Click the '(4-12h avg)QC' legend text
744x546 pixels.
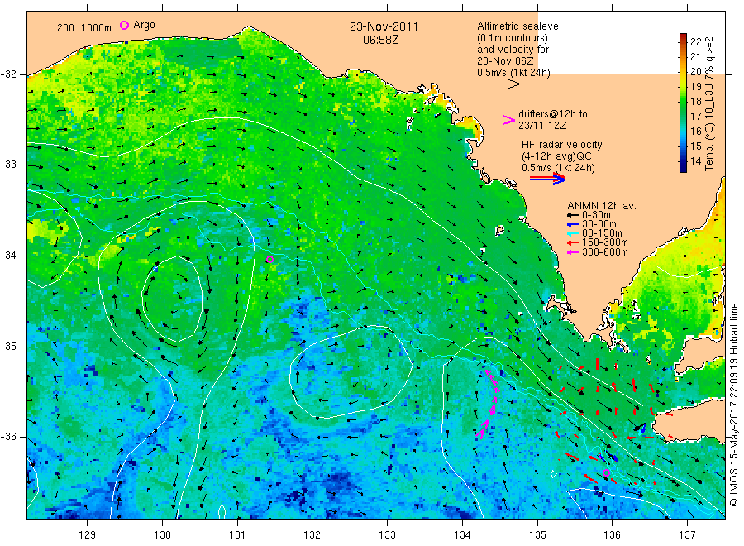(556, 156)
